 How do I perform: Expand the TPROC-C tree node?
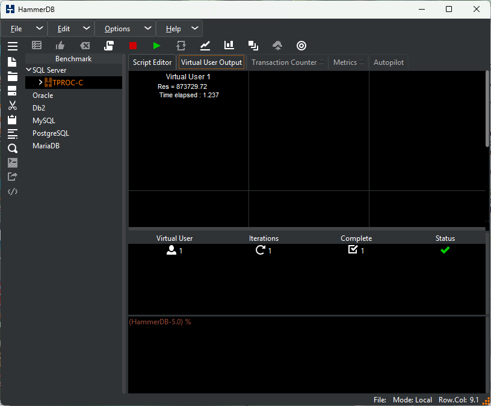click(40, 82)
